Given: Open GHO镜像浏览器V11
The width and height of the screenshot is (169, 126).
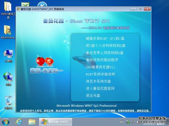Looking at the screenshot, I should pyautogui.click(x=100, y=67).
